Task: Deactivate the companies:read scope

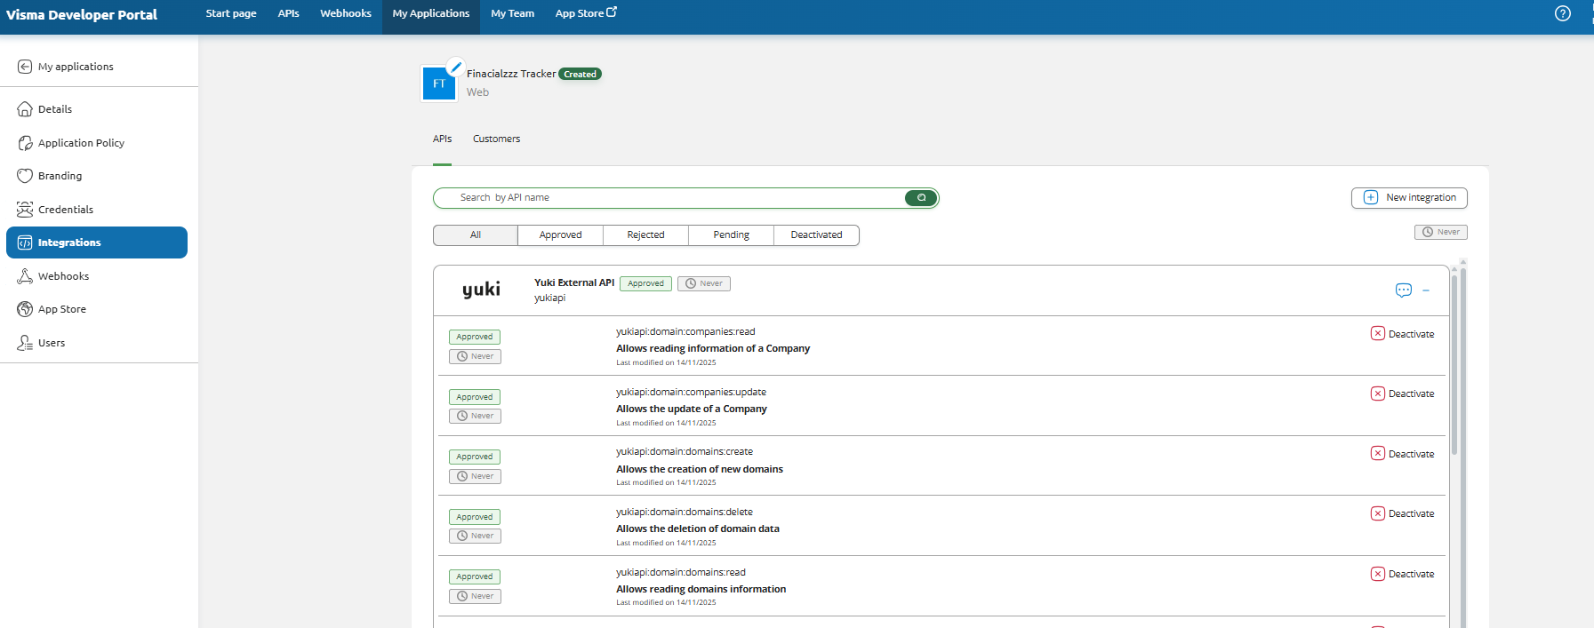Action: click(x=1402, y=334)
